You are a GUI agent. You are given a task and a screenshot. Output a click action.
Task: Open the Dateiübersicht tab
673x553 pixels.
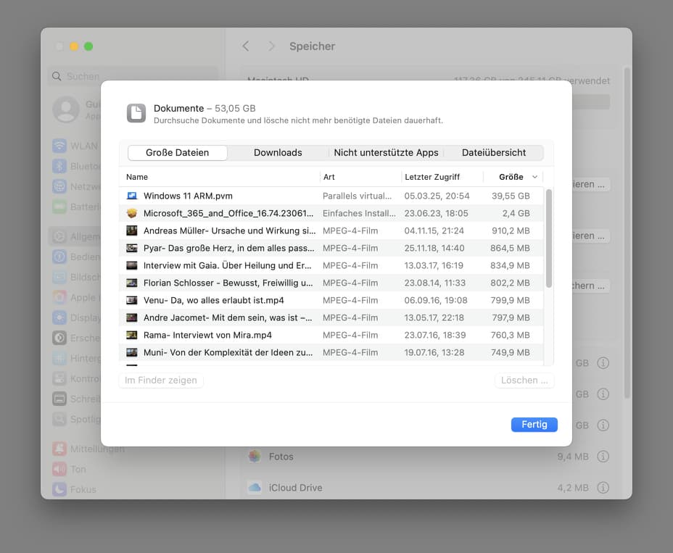494,153
